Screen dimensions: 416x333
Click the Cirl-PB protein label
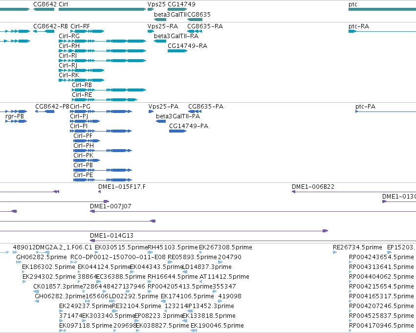83,165
